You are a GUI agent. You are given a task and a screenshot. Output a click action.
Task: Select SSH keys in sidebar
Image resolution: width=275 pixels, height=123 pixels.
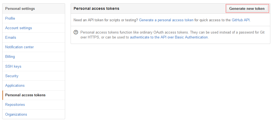[13, 66]
